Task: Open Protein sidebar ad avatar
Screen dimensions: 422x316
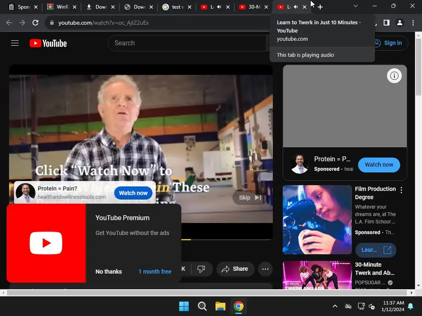Action: tap(300, 164)
